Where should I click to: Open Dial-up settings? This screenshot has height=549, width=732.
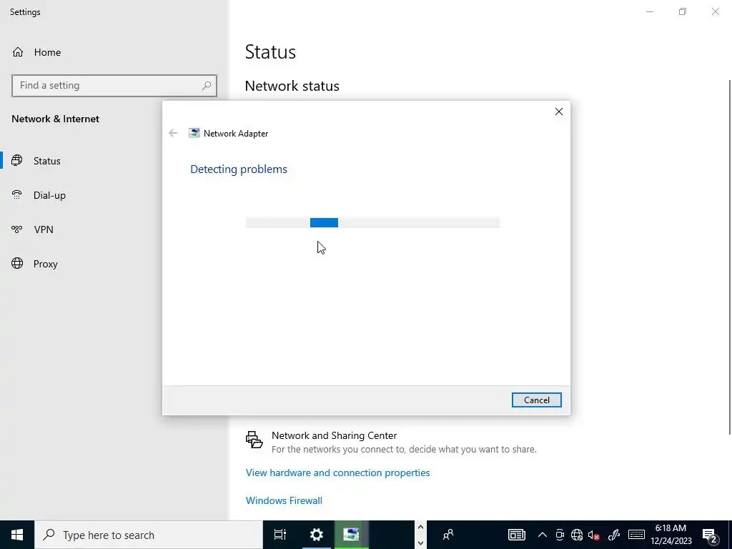tap(49, 195)
